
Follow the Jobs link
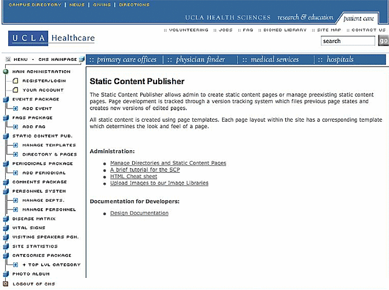[226, 30]
